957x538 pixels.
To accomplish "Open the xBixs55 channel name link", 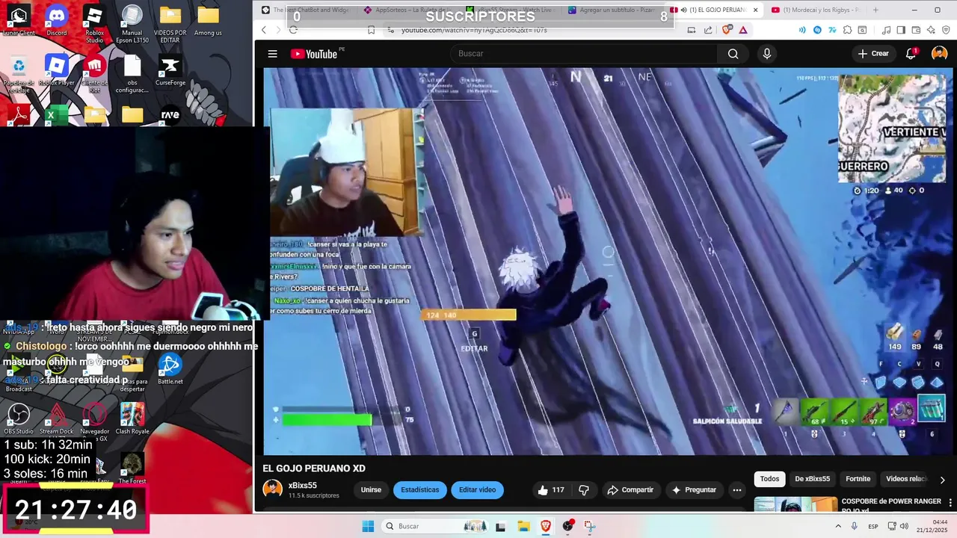I will pos(303,485).
